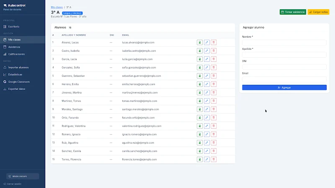The image size is (335, 188).
Task: Click trash icon for Herrera, Emilia
Action: tap(214, 84)
